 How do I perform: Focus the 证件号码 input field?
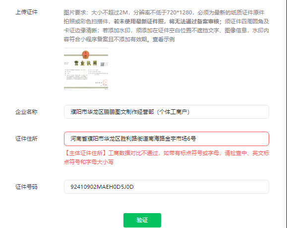point(167,187)
